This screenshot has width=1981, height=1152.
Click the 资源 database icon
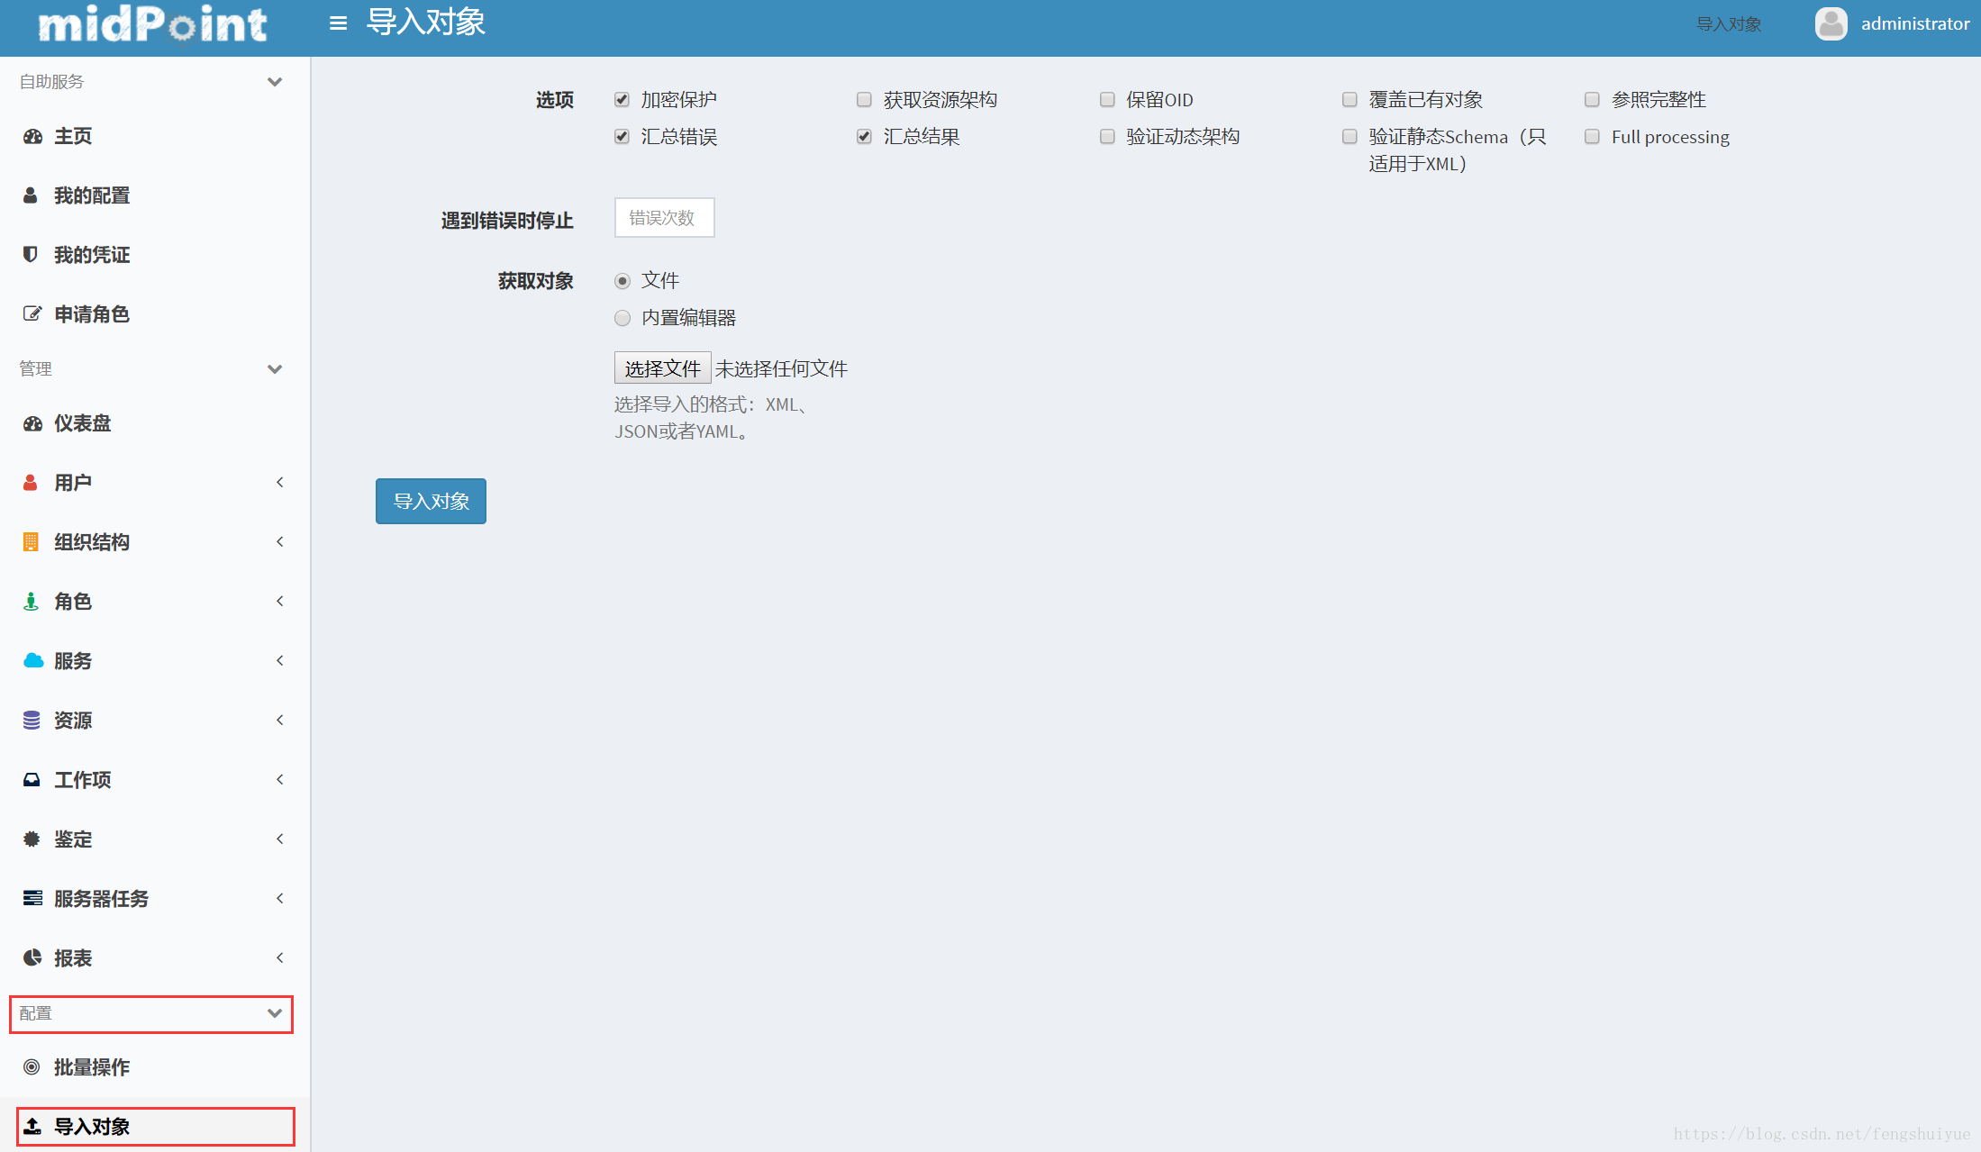[32, 721]
